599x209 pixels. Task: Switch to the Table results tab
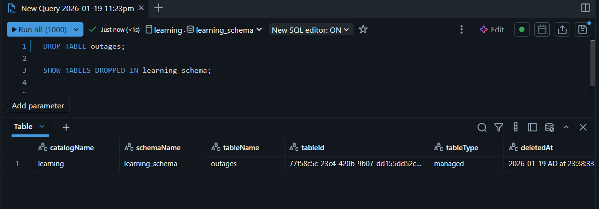click(x=24, y=127)
